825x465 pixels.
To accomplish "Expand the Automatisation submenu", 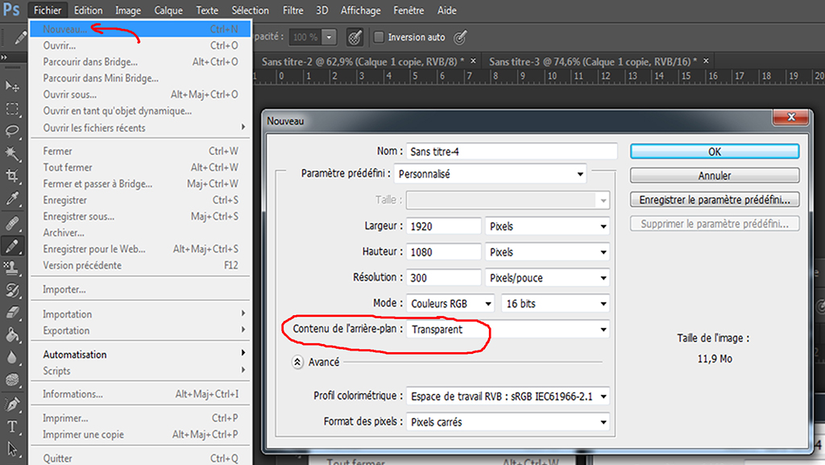I will click(140, 355).
